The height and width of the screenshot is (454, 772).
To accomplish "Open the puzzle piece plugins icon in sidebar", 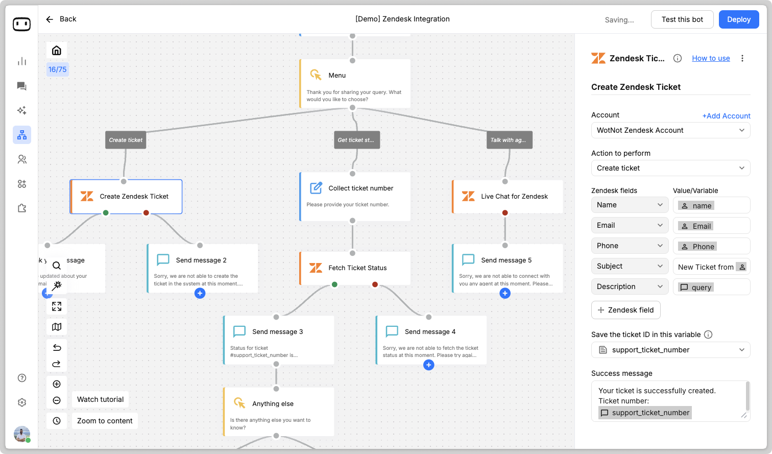I will [22, 208].
